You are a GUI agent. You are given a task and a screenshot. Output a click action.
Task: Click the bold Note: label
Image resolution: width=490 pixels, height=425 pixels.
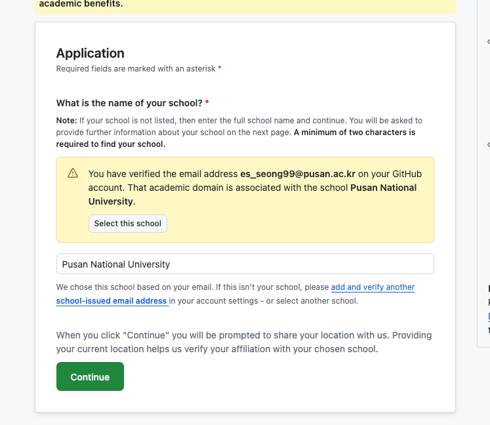[x=66, y=121]
